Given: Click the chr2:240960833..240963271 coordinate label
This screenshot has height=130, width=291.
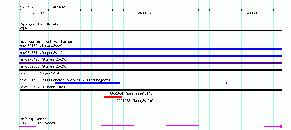Looking at the screenshot, I should click(x=44, y=7).
